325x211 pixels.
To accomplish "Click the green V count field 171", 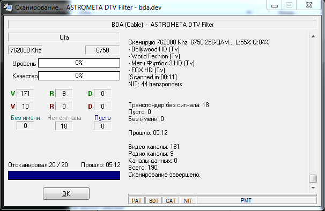I will [x=25, y=94].
